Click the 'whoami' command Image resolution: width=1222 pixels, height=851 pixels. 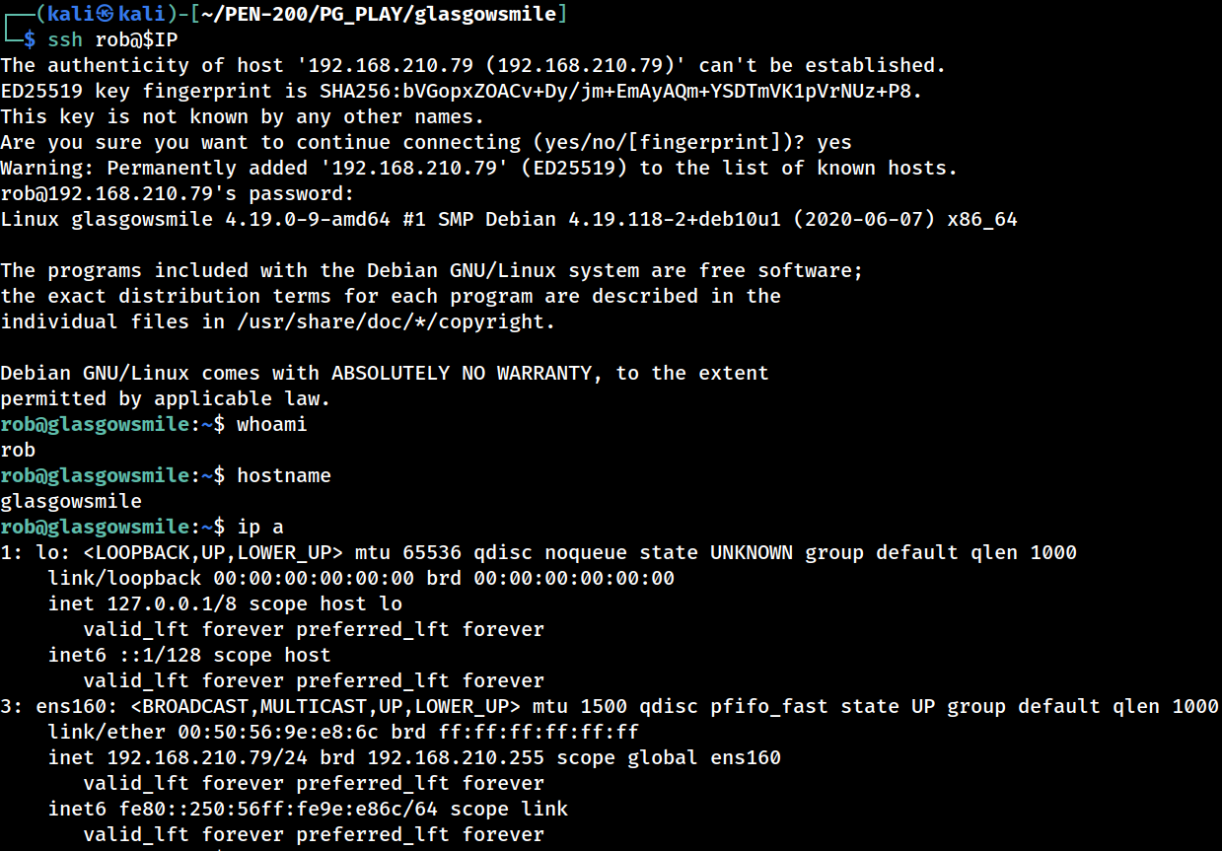coord(272,425)
